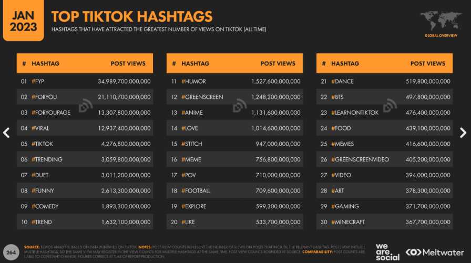Screen dimensions: 471x263
Task: Click the world map Global Overview icon
Action: point(441,24)
